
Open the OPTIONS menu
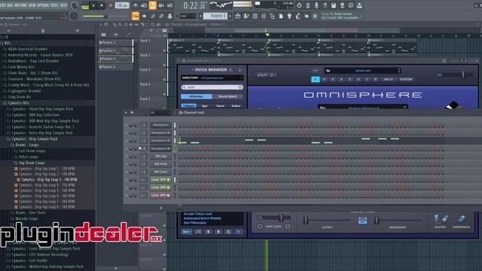(43, 5)
